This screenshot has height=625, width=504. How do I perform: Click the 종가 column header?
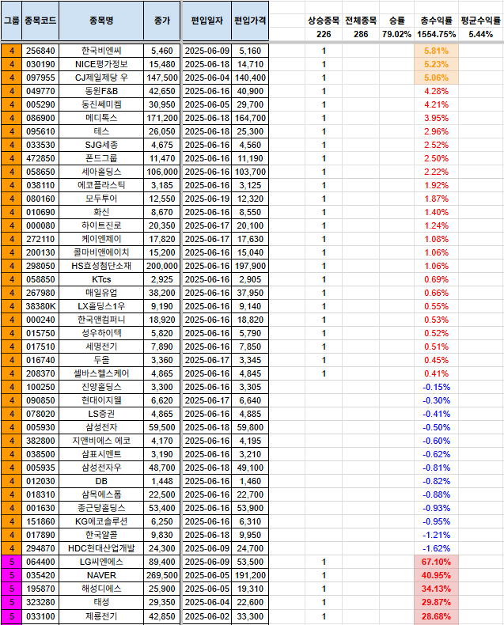coord(162,21)
